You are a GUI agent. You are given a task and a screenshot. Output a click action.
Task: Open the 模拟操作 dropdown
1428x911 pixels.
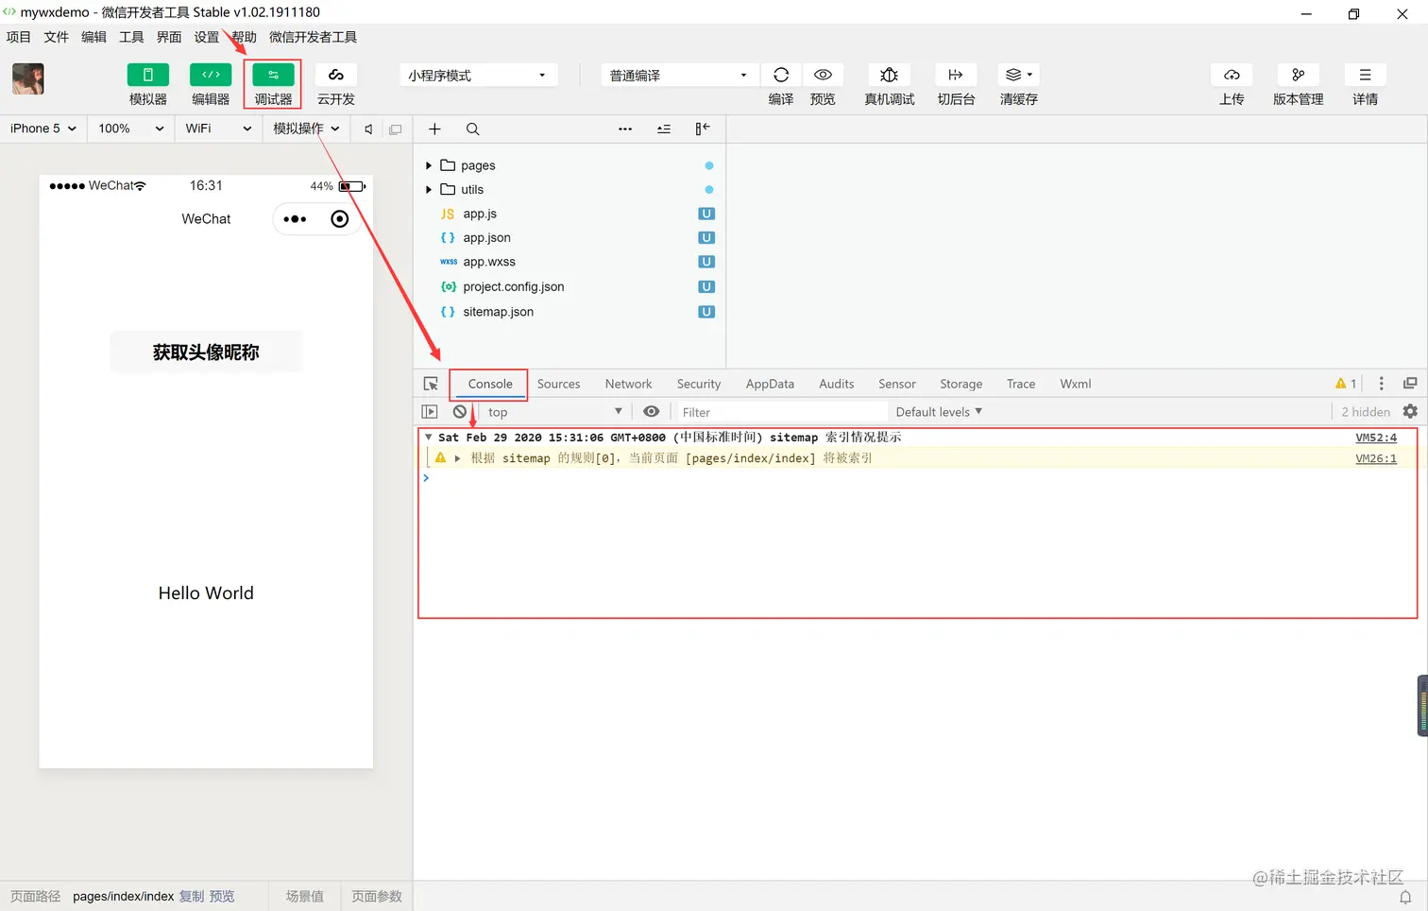pyautogui.click(x=306, y=129)
